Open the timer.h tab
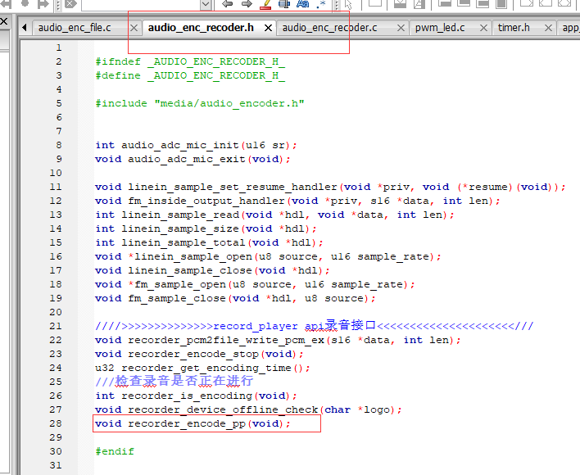Screen dimensions: 580x475 (514, 28)
